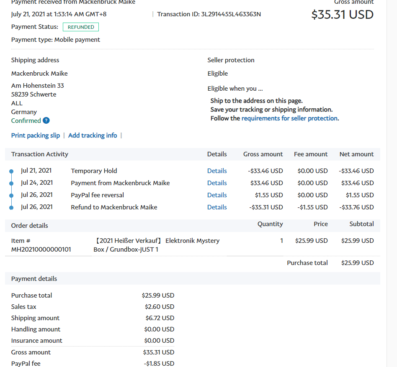Click the item number MH20210000000101
Image resolution: width=397 pixels, height=367 pixels.
point(41,250)
